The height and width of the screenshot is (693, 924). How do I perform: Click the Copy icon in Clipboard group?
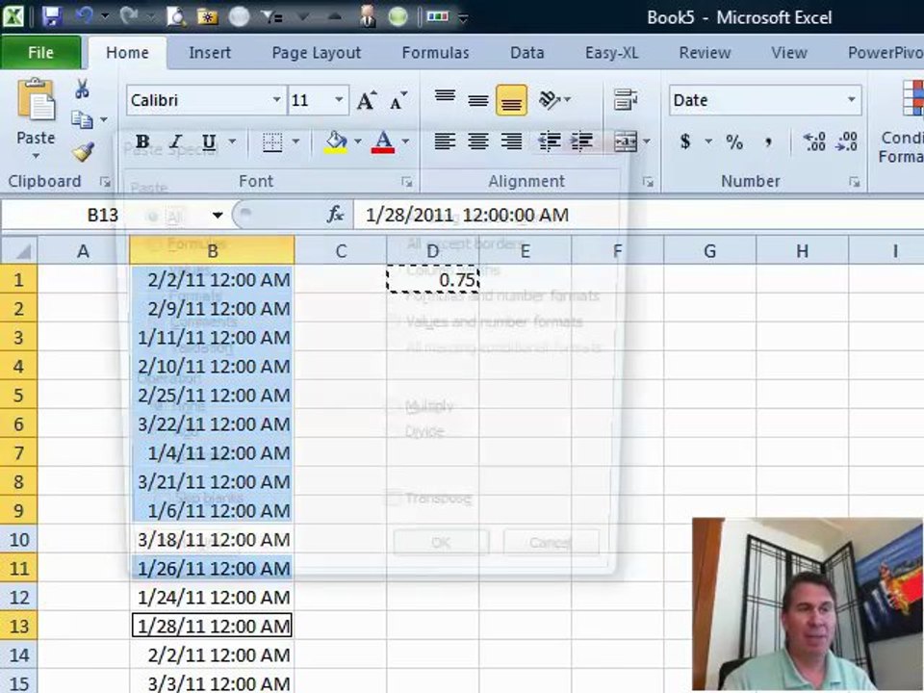point(81,119)
